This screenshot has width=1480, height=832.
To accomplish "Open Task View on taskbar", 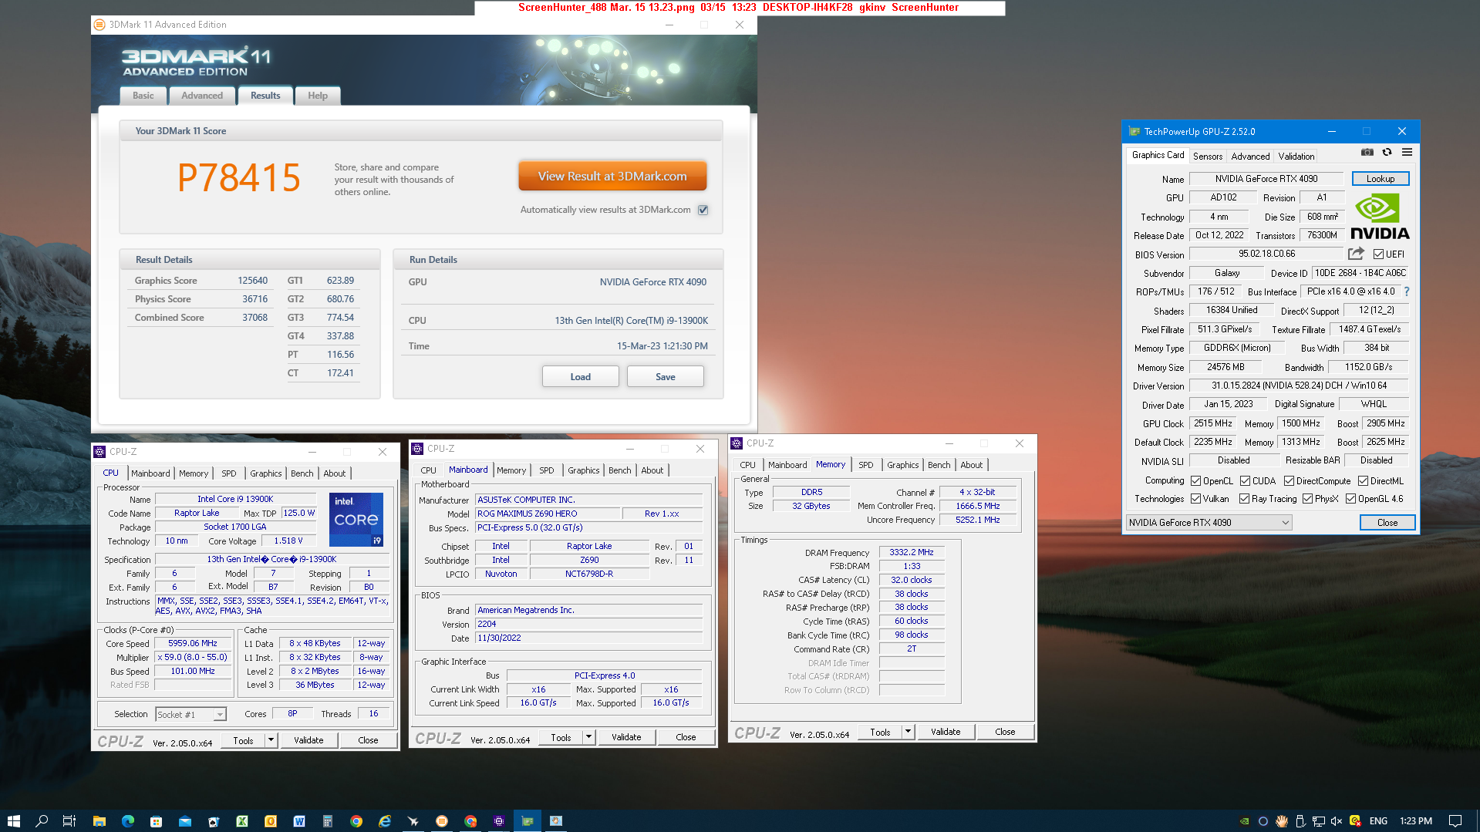I will 69,821.
